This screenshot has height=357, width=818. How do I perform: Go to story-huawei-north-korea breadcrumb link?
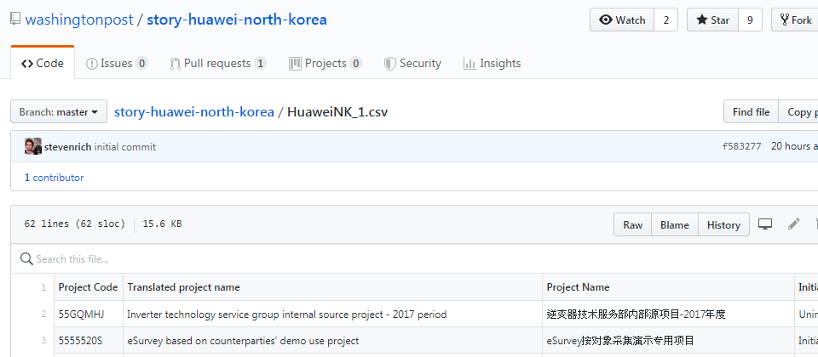click(x=194, y=112)
